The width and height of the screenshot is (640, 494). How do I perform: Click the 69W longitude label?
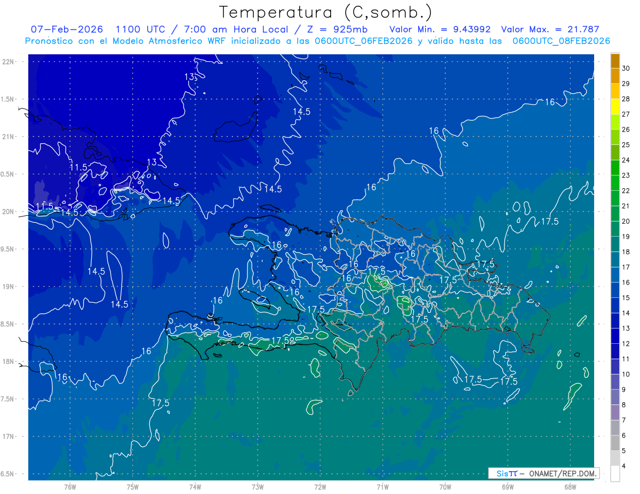click(x=508, y=487)
